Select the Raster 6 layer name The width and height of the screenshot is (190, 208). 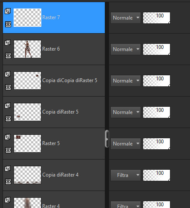[x=51, y=49]
